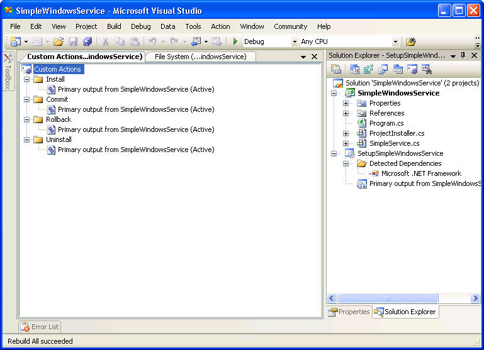Collapse the Rollback folder node
Screen dimensions: 484x350
(27, 119)
